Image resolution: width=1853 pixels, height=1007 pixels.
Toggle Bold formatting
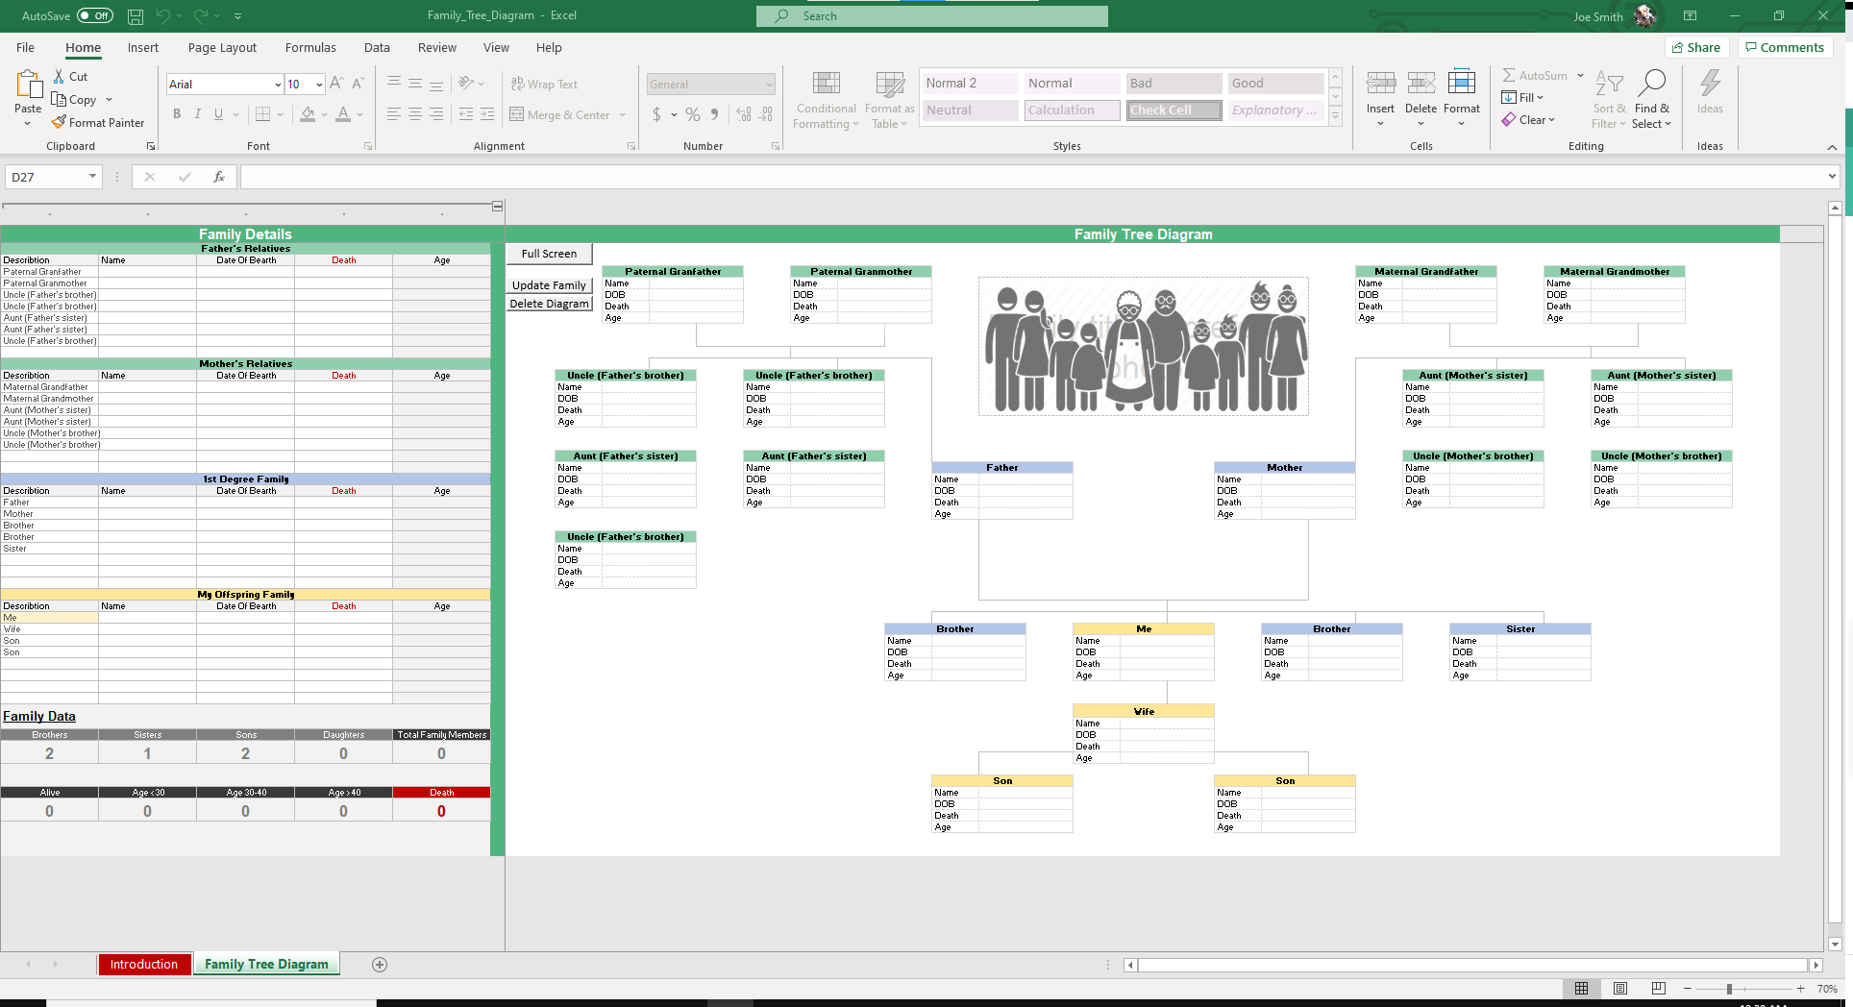point(177,114)
